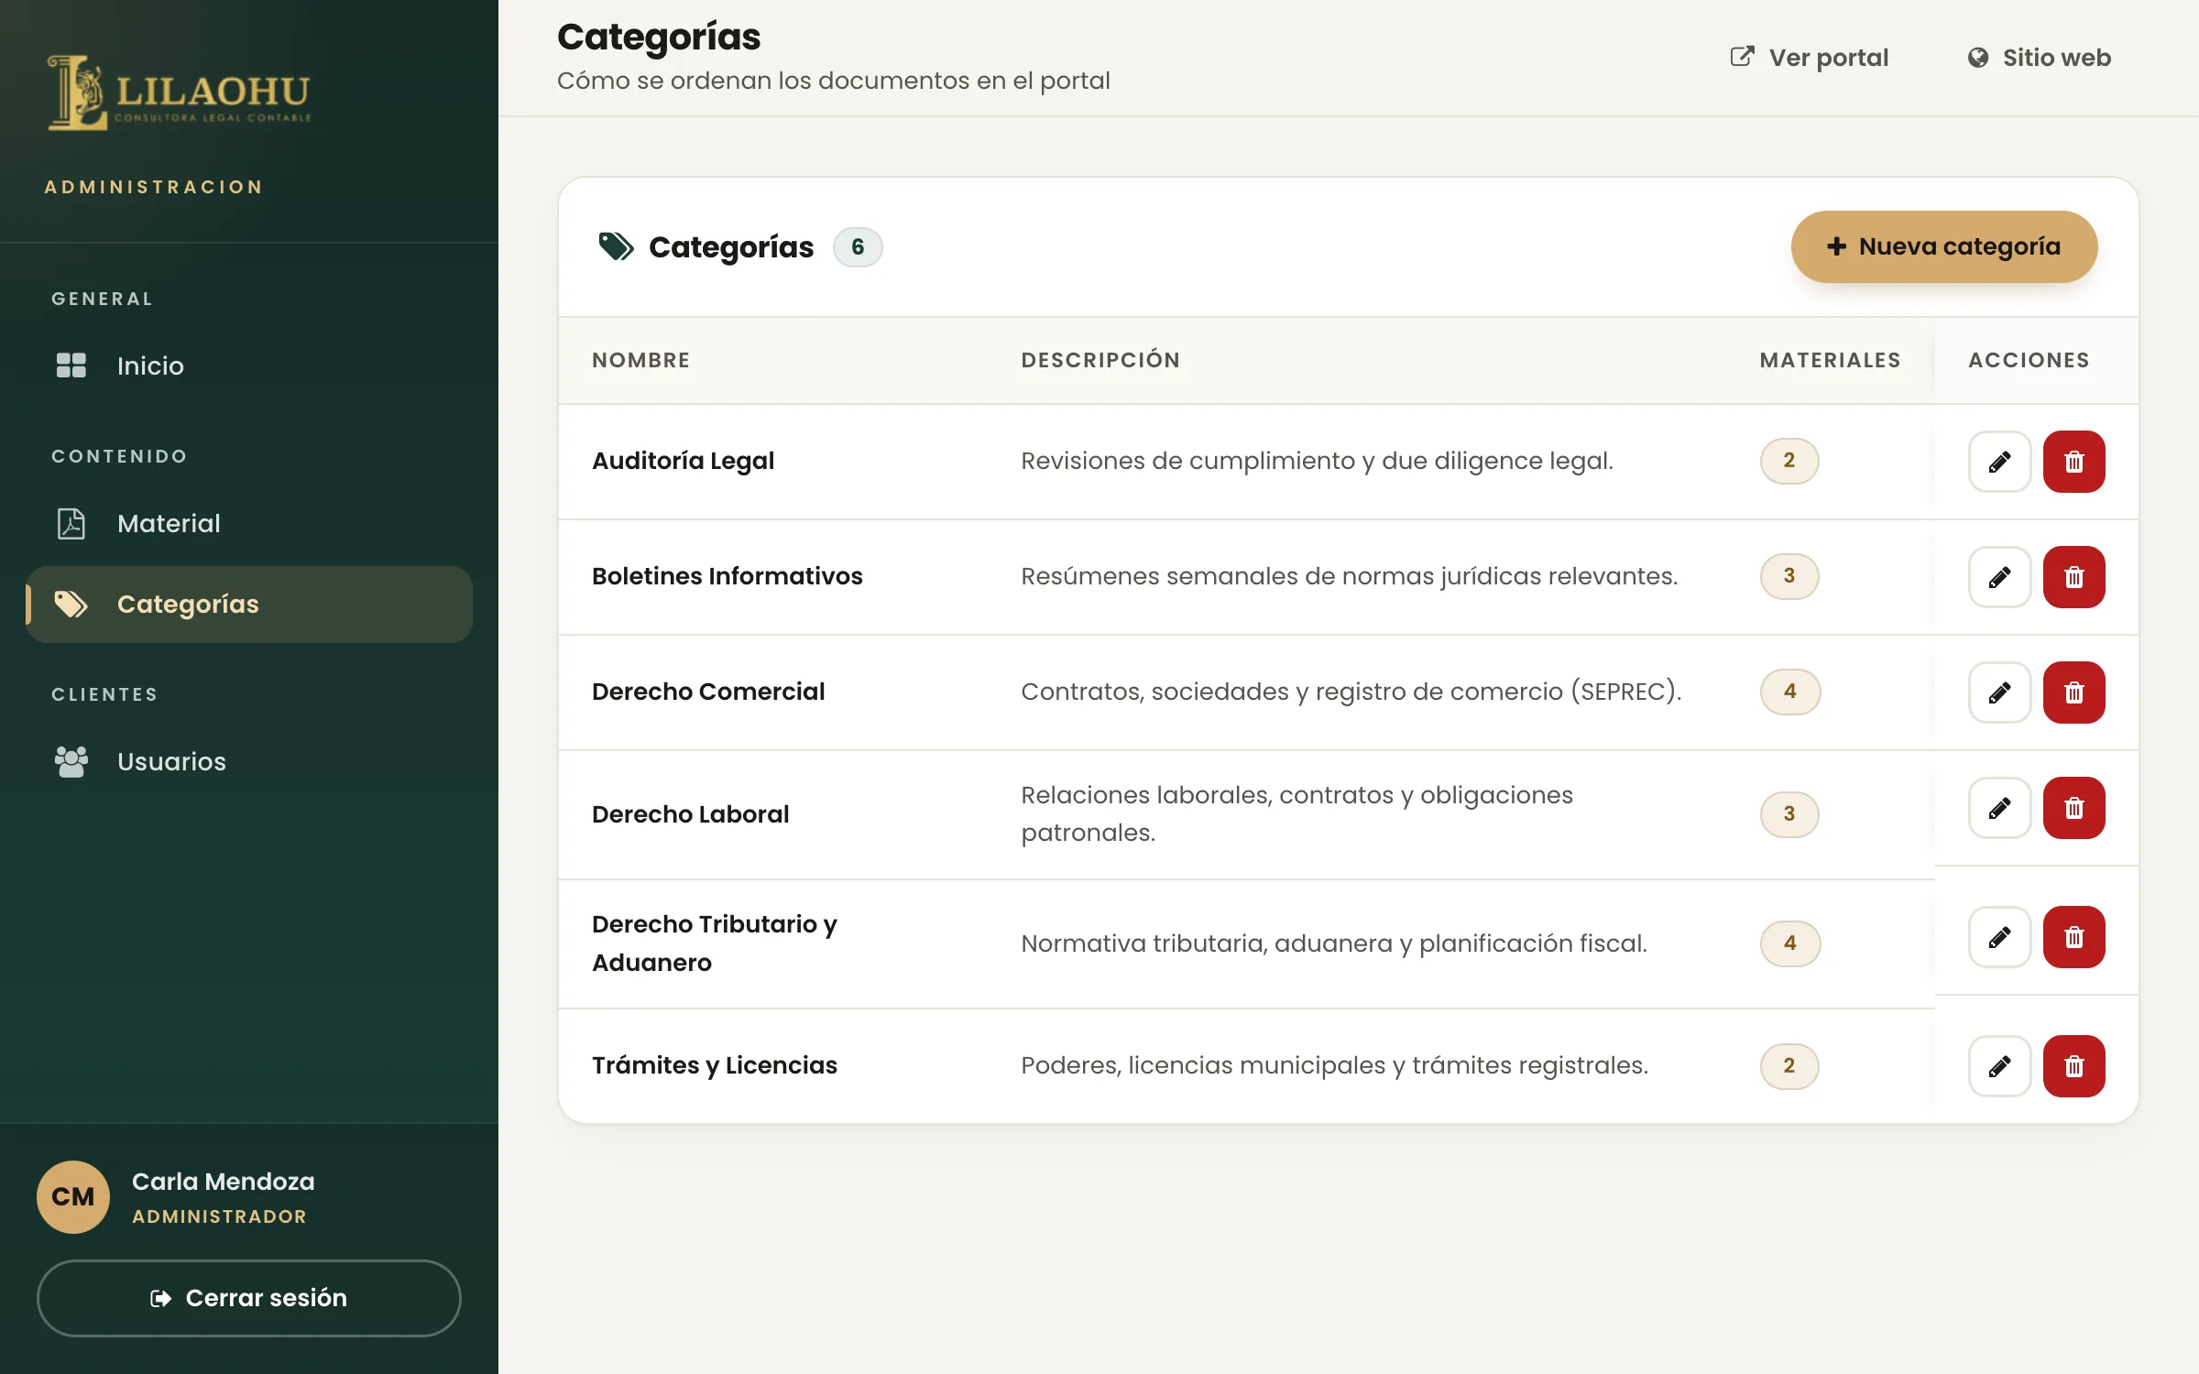
Task: Click the Derecho Comercial name cell
Action: (708, 692)
